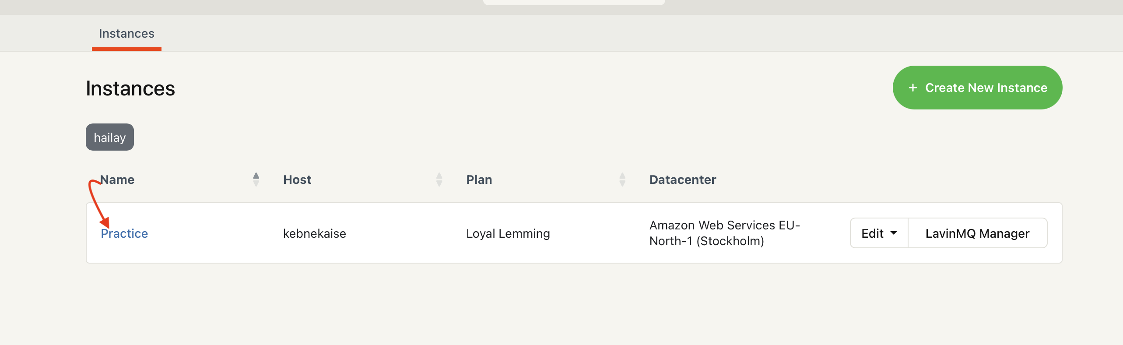Click the caret arrow on Edit button

[x=894, y=233]
